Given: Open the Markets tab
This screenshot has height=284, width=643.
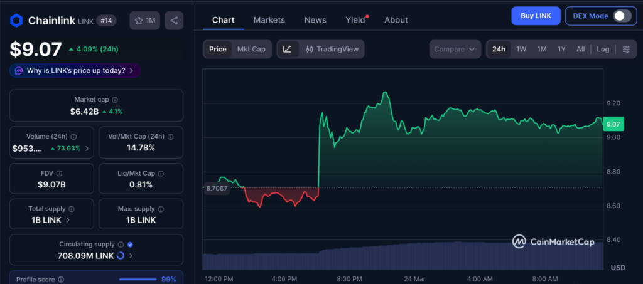Looking at the screenshot, I should tap(269, 20).
